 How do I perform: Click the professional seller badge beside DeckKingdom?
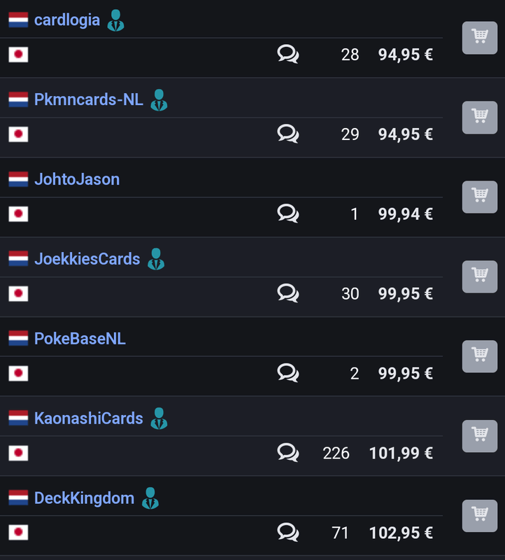(x=150, y=498)
